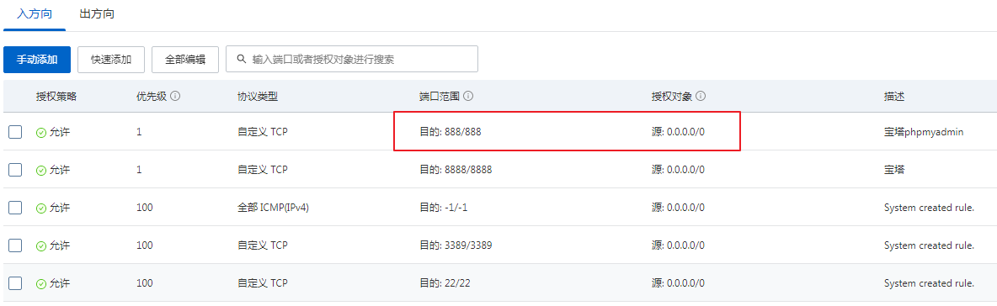Open 快速添加 to add rules
This screenshot has height=306, width=997.
[x=111, y=59]
